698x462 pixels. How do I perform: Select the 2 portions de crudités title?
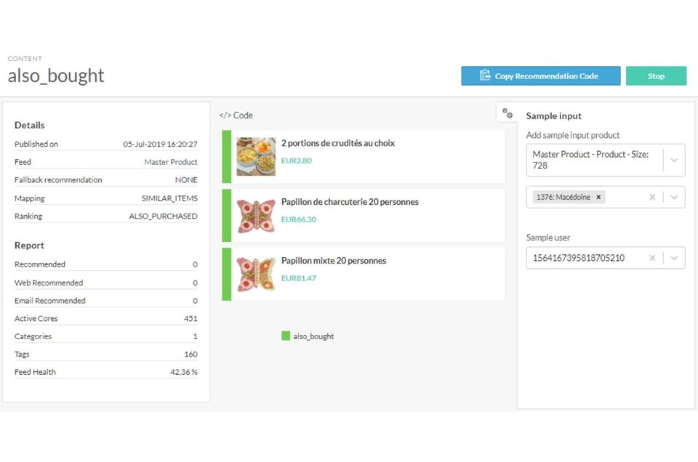[337, 144]
